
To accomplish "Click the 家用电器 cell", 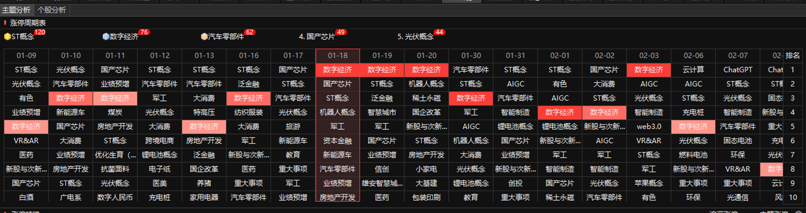I will pyautogui.click(x=204, y=197).
